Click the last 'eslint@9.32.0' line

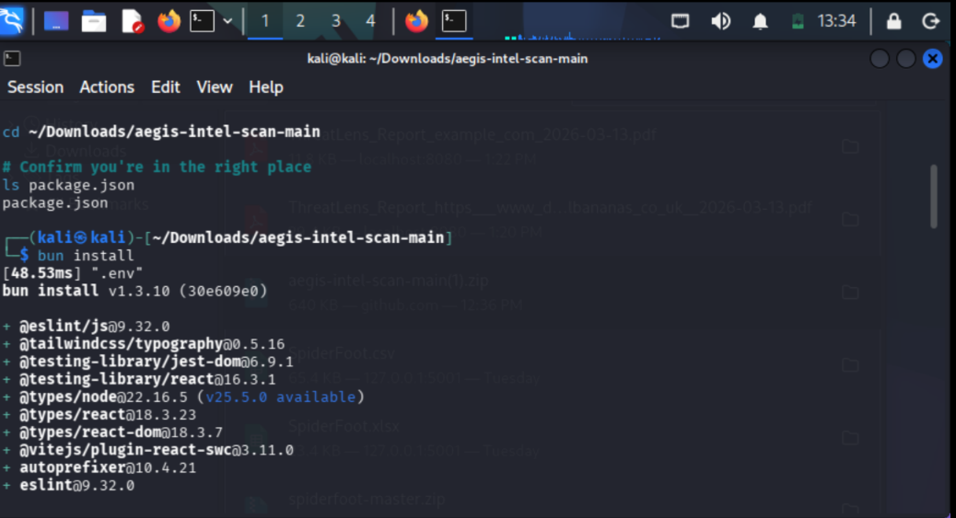(76, 485)
